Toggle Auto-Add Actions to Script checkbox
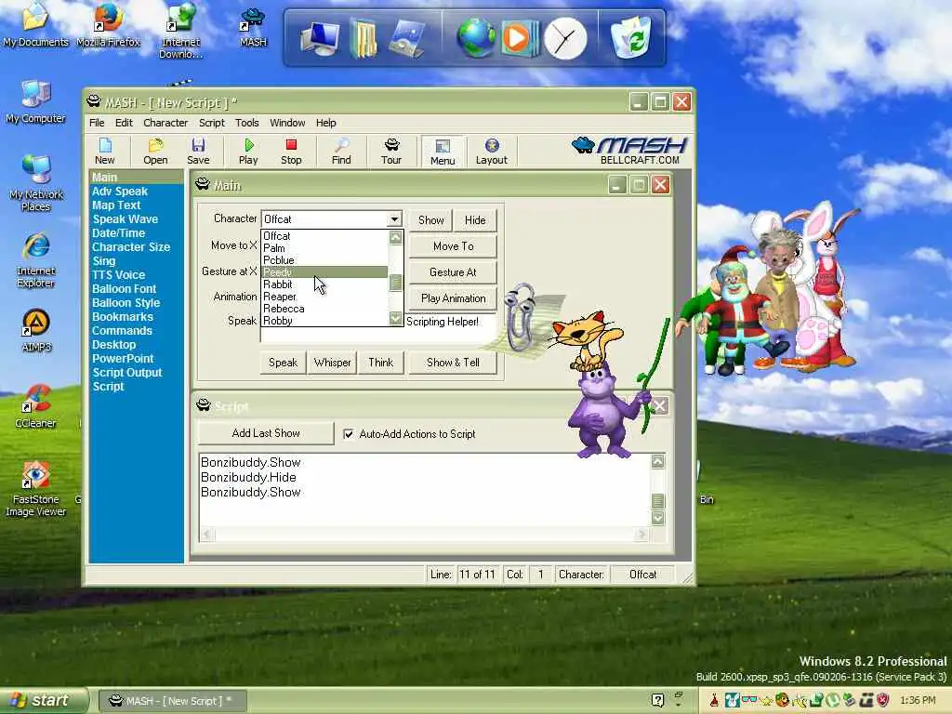 [349, 433]
